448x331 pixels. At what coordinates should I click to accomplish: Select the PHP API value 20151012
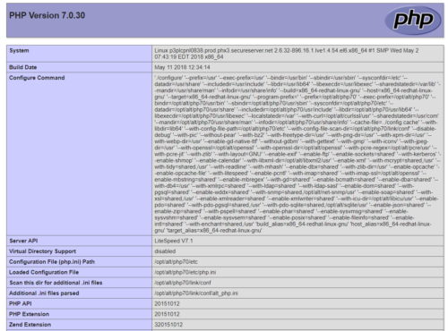tap(167, 303)
